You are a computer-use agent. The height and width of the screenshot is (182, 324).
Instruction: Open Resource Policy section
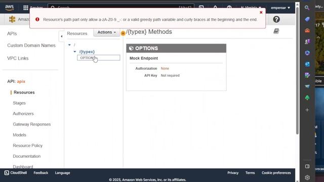point(27,146)
